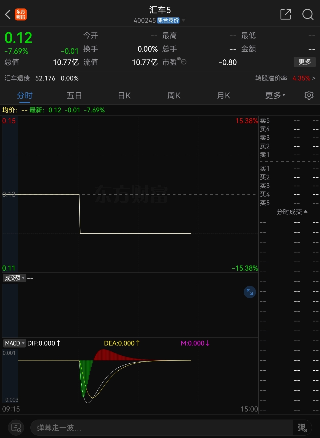The width and height of the screenshot is (320, 438).
Task: Tap the 15.38% upper limit label
Action: [x=247, y=121]
